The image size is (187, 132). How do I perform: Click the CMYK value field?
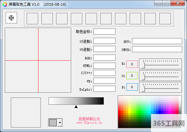(157, 49)
